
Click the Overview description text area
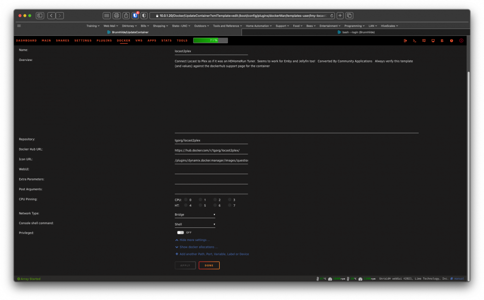point(297,96)
